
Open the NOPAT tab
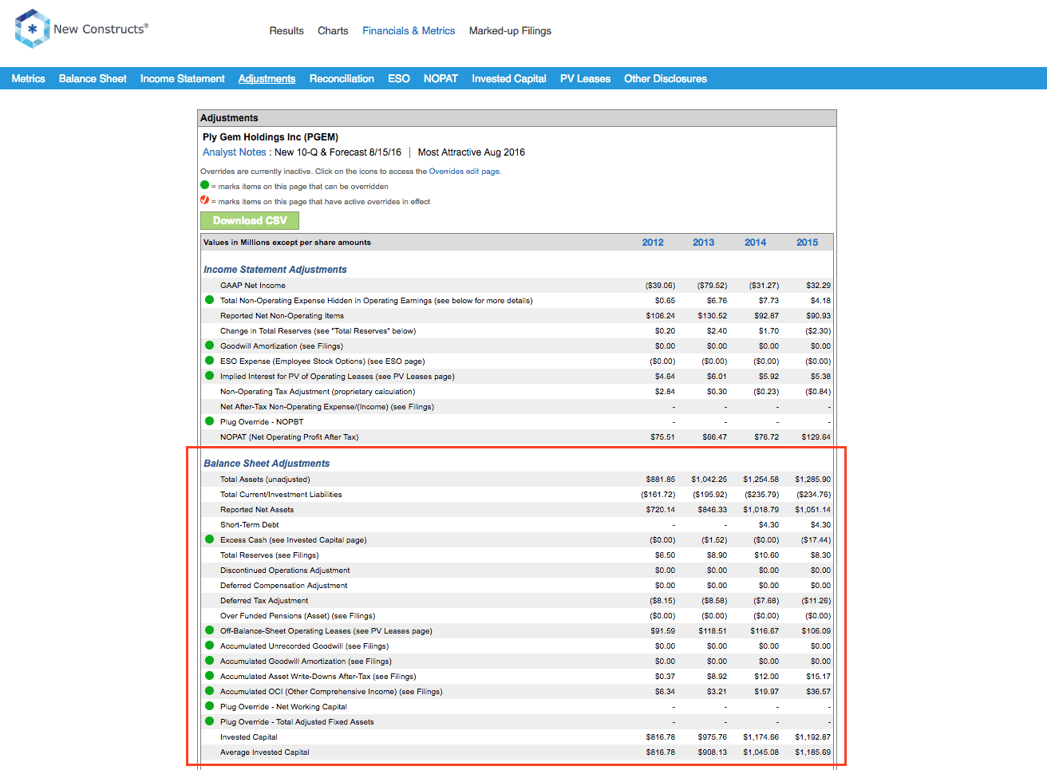pyautogui.click(x=441, y=78)
